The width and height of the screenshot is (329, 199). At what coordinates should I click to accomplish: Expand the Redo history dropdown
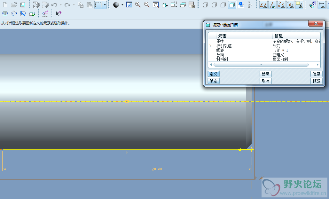point(74,4)
